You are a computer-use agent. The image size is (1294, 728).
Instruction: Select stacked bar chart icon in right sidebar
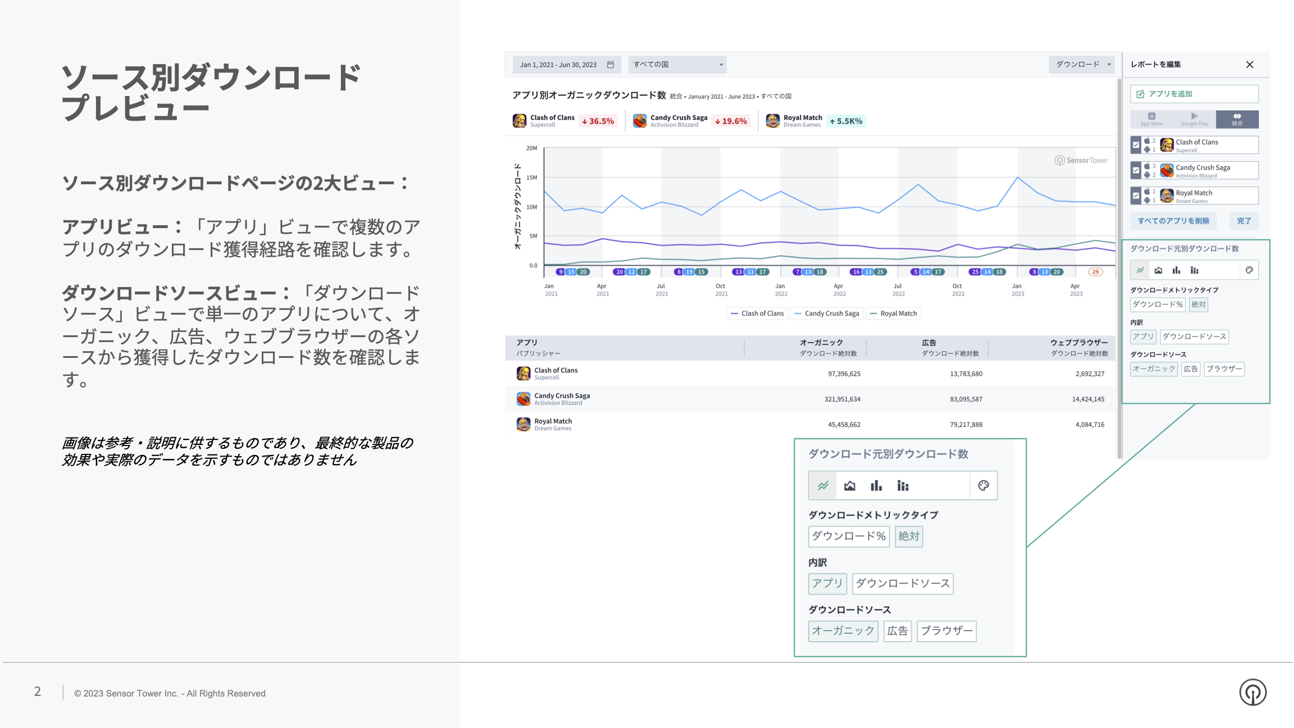(1195, 270)
